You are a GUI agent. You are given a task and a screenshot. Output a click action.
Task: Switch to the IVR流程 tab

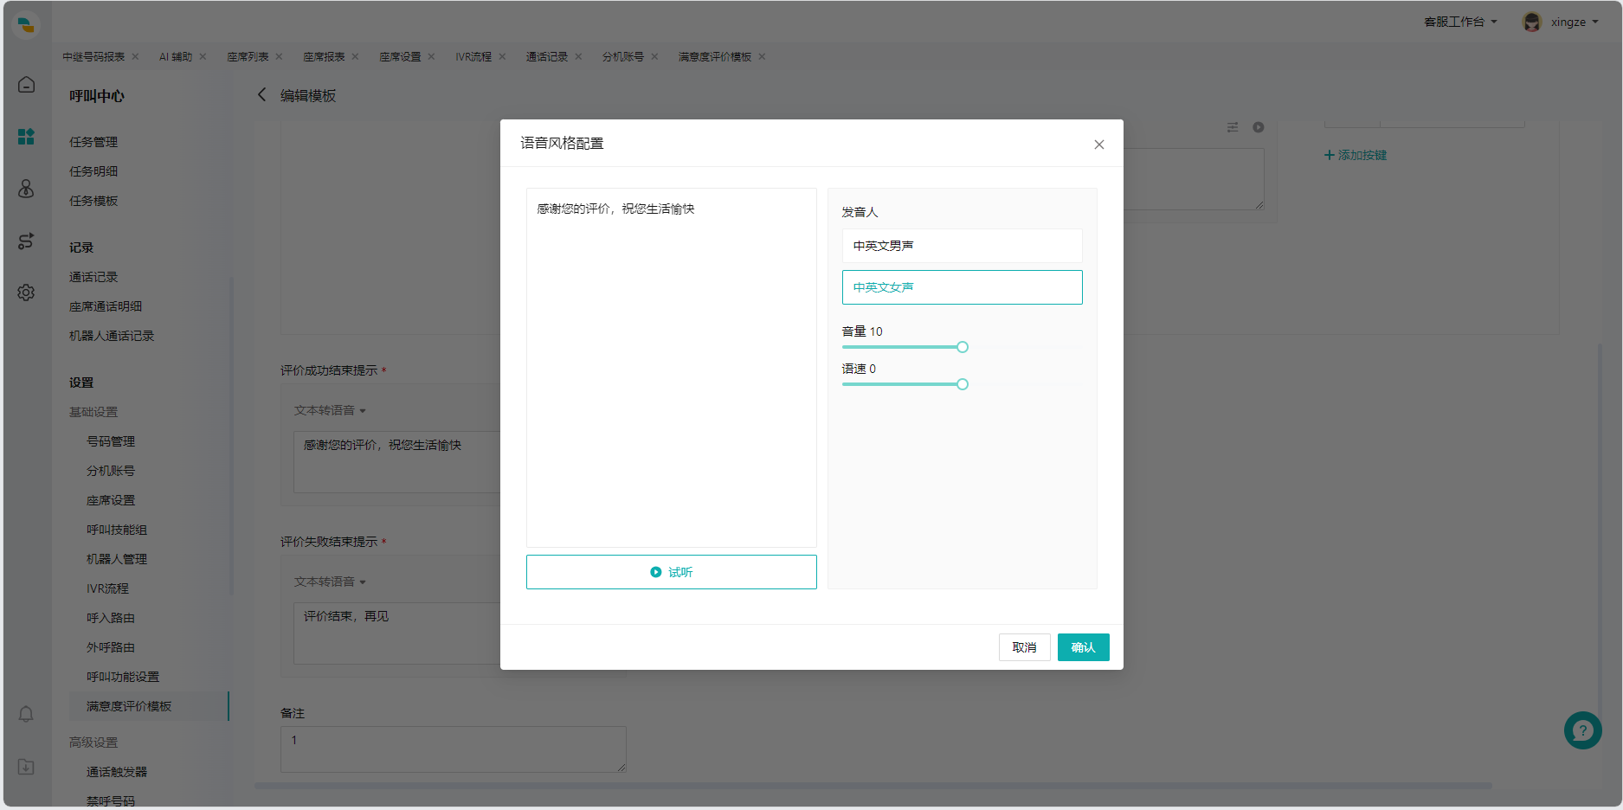[x=473, y=57]
